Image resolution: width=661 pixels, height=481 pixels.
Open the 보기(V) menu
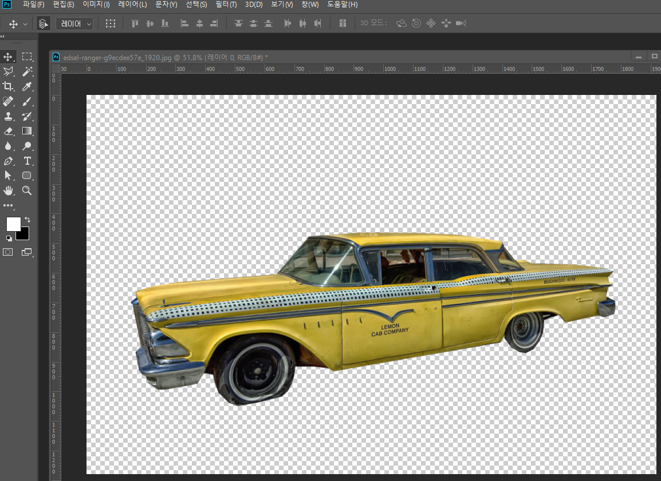click(x=282, y=5)
